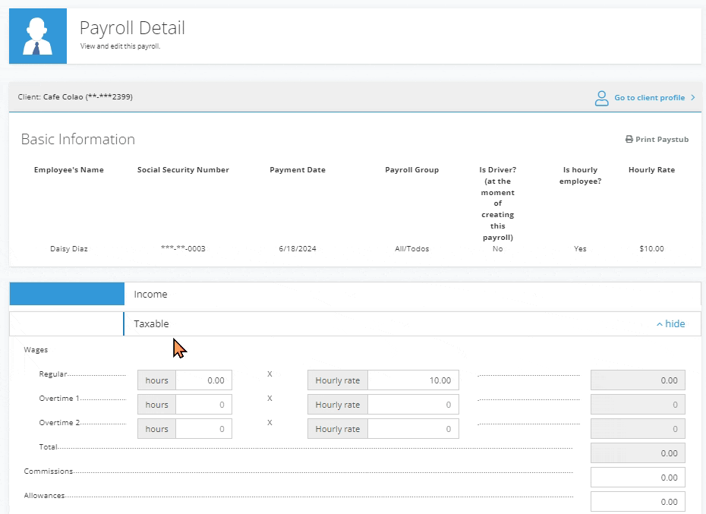This screenshot has height=514, width=706.
Task: Click chevron arrow after Go to client profile
Action: click(x=693, y=98)
